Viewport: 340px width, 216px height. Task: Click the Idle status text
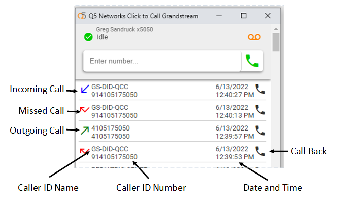point(103,37)
